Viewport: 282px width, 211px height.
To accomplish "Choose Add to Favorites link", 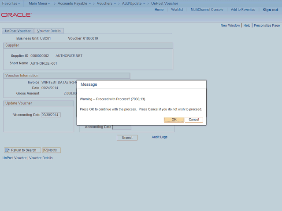I will click(243, 10).
